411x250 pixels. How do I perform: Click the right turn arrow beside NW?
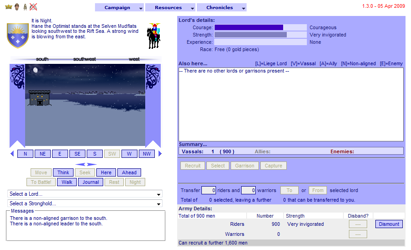pyautogui.click(x=160, y=154)
